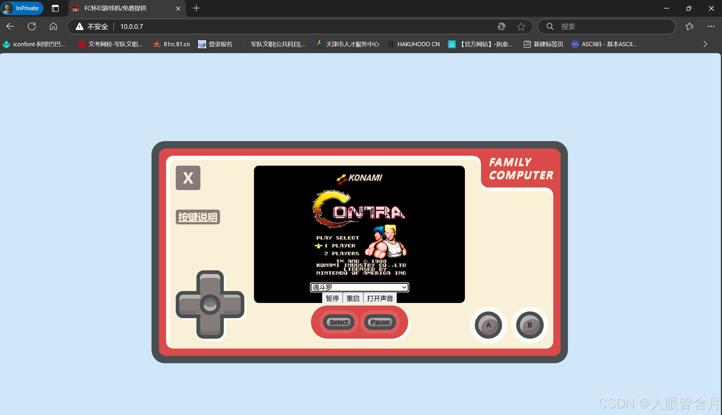722x415 pixels.
Task: Add page to favorites star icon
Action: [521, 26]
